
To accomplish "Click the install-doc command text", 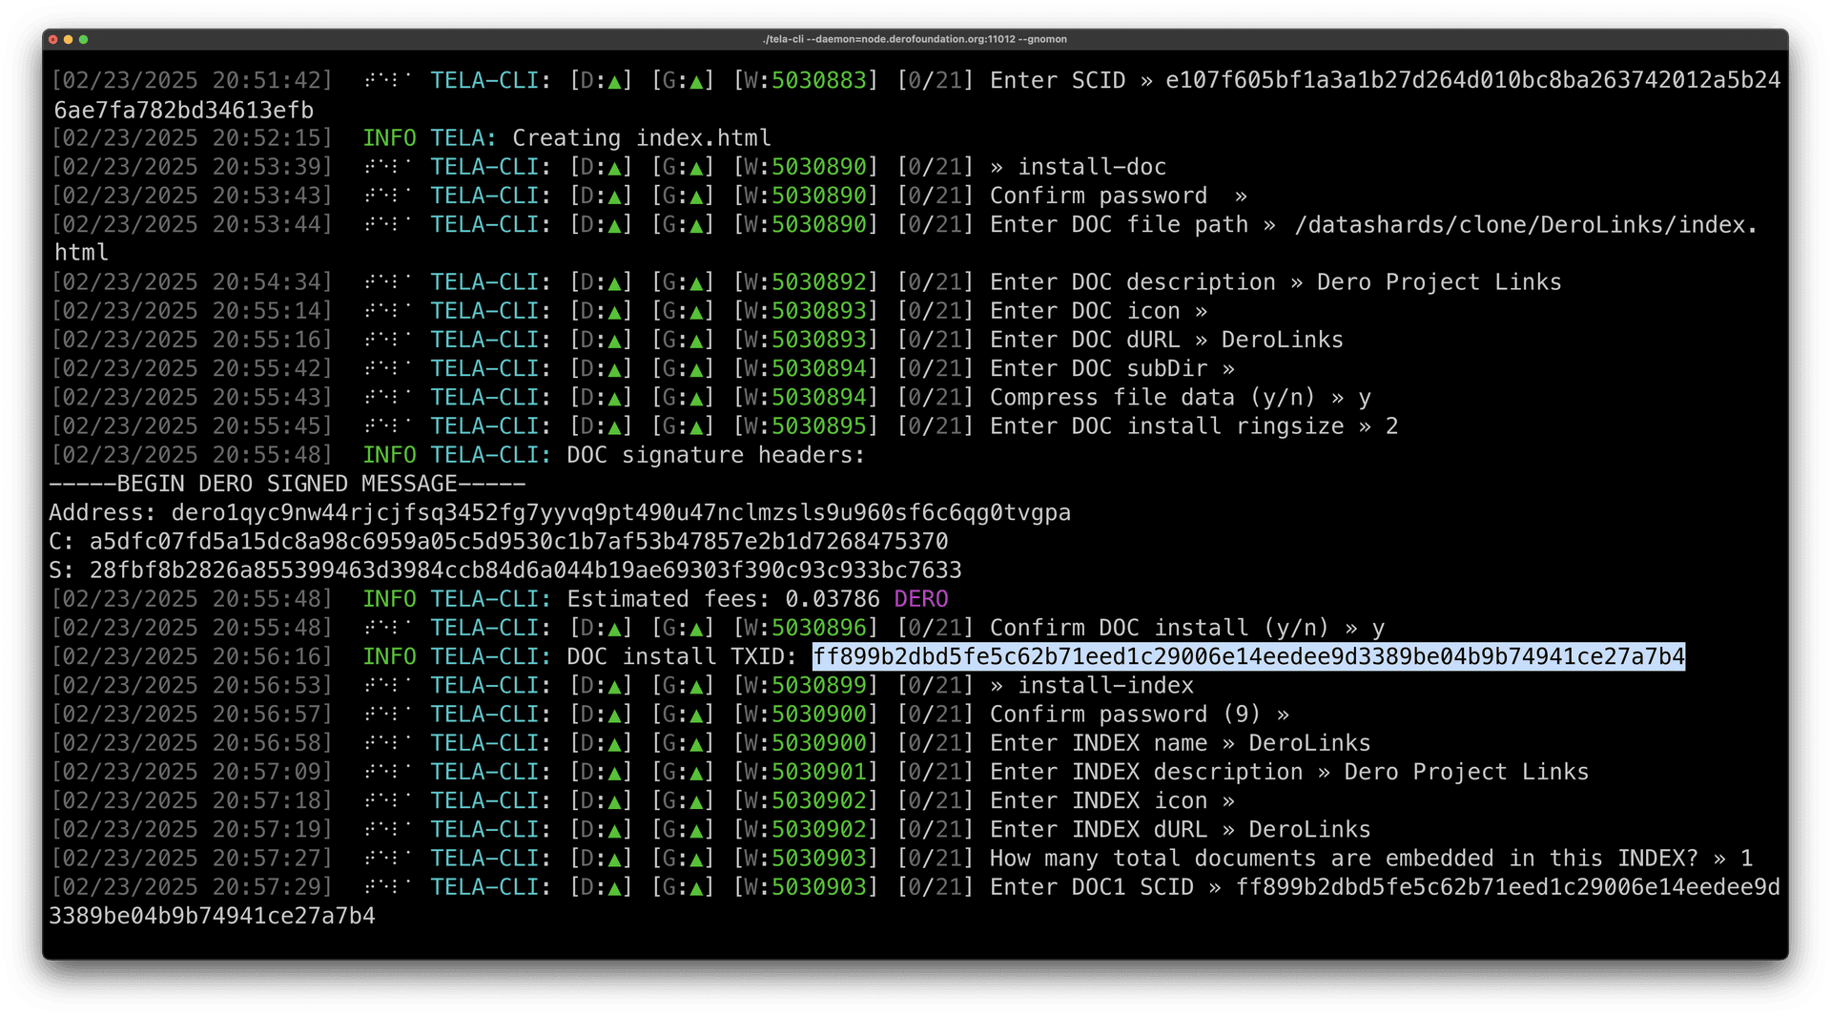I will pyautogui.click(x=1091, y=166).
